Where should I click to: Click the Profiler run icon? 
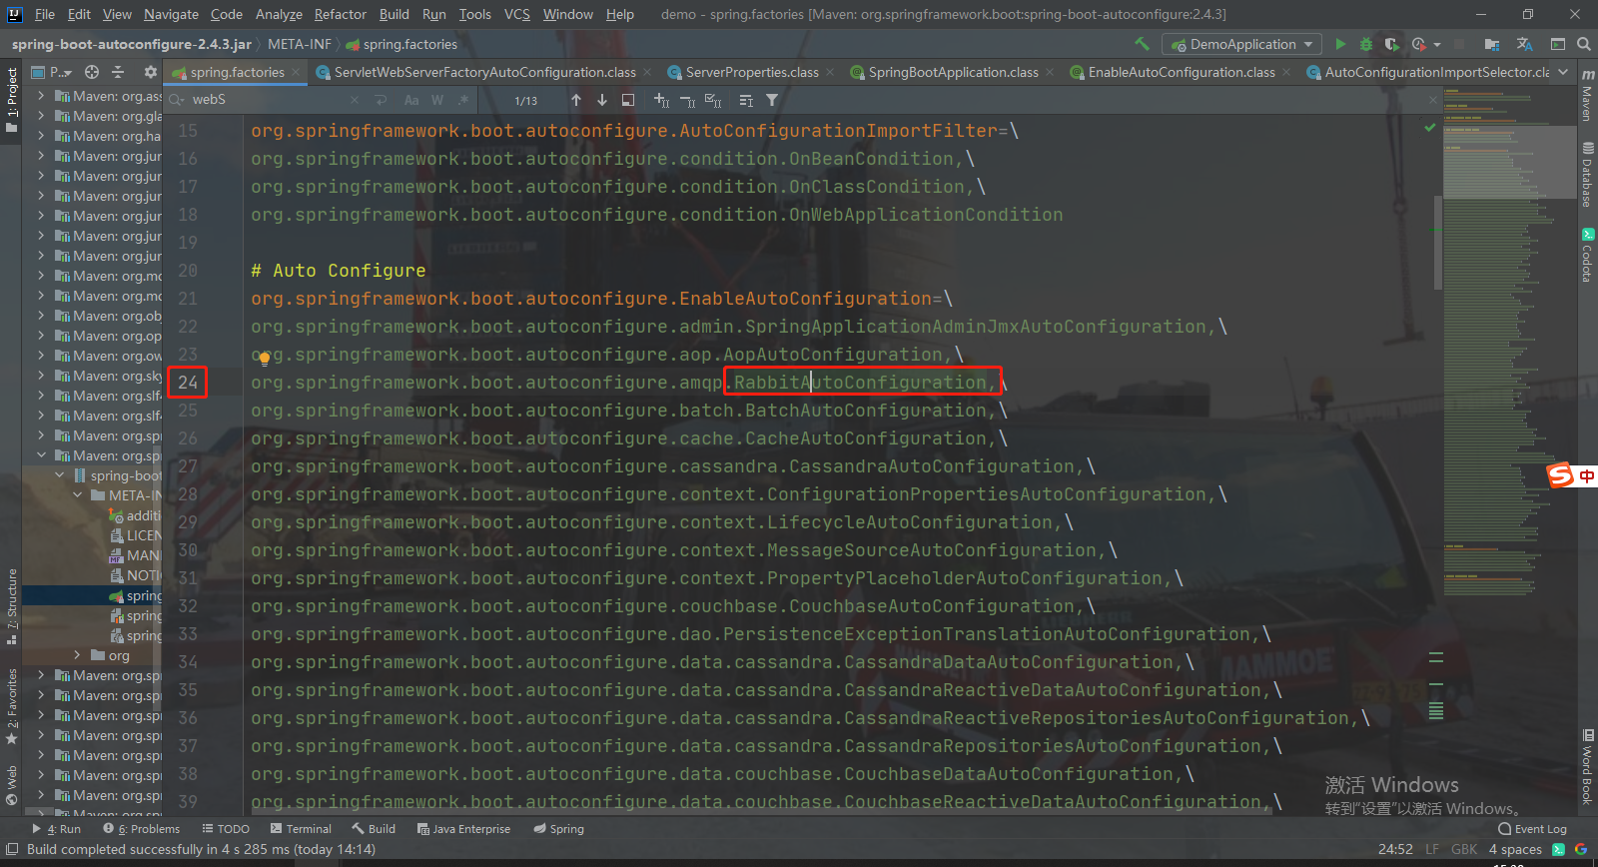click(x=1419, y=44)
